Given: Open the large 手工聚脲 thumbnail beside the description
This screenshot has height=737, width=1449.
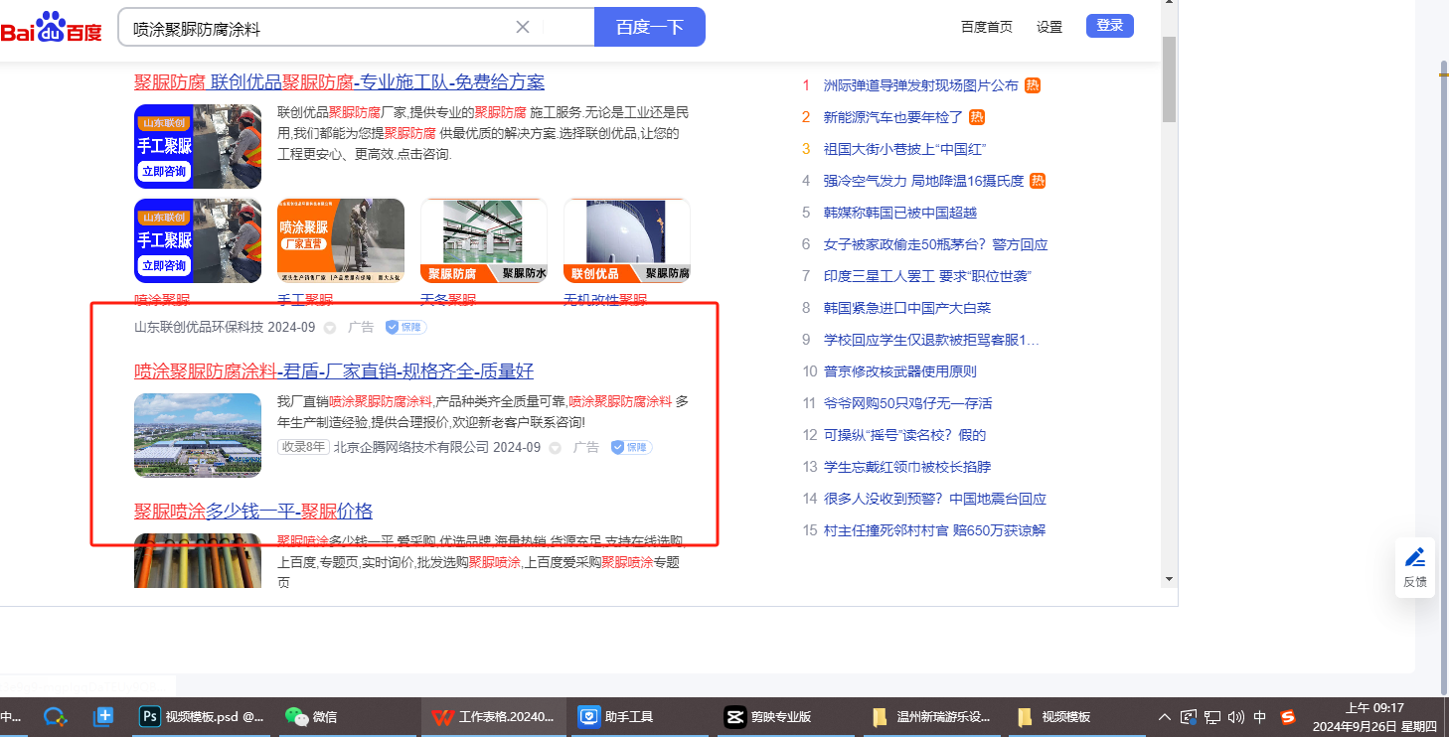Looking at the screenshot, I should (x=198, y=146).
